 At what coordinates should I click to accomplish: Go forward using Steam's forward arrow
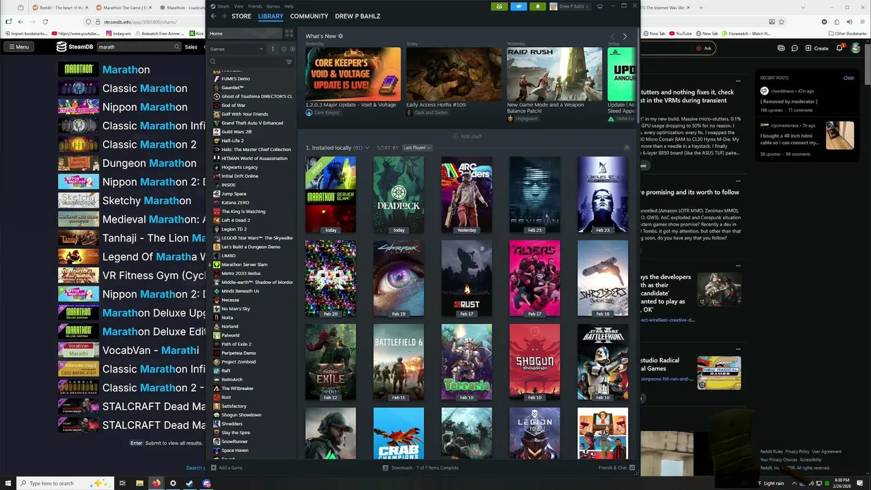[224, 16]
